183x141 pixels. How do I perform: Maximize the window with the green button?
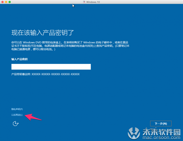point(10,2)
